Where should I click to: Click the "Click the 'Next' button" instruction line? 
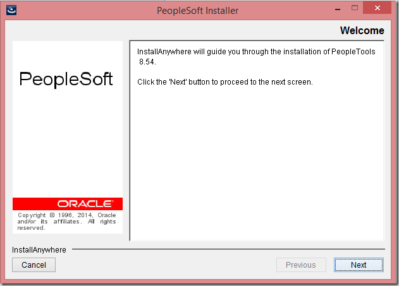(225, 82)
